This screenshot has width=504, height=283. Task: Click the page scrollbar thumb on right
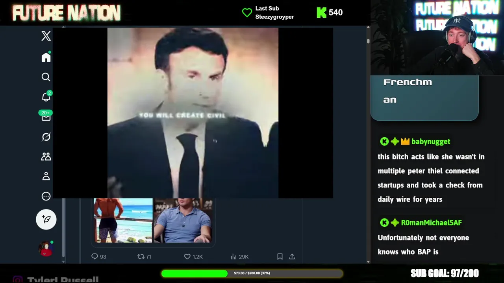(368, 41)
